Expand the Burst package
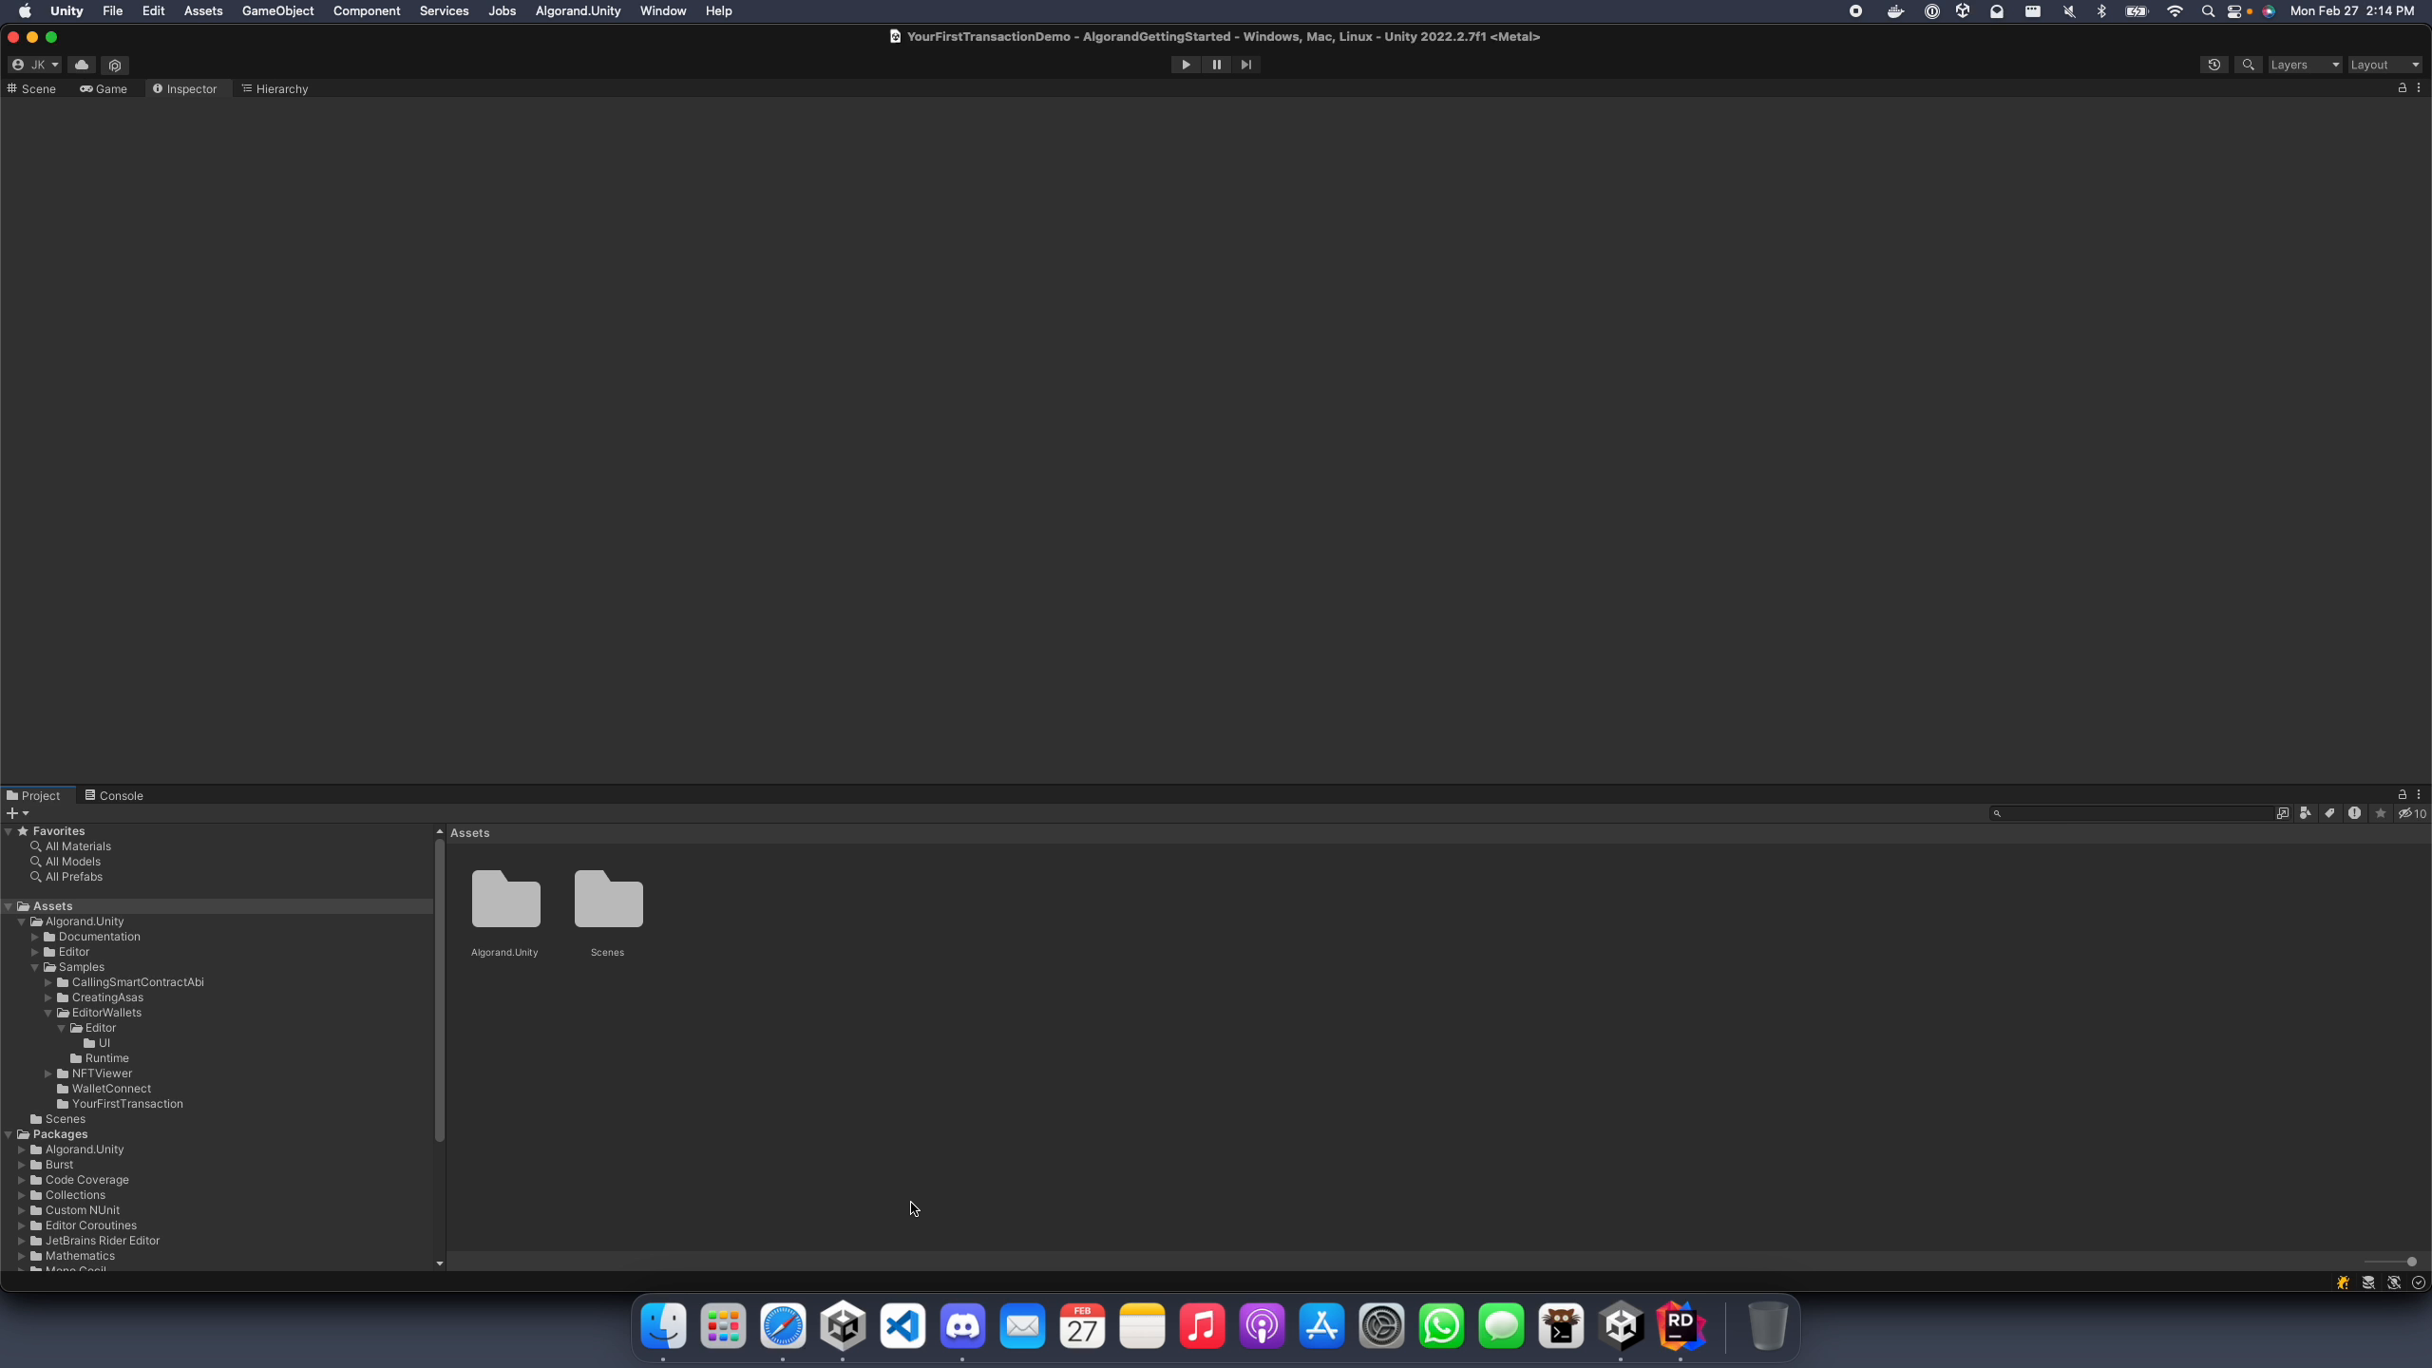This screenshot has width=2432, height=1368. click(22, 1165)
